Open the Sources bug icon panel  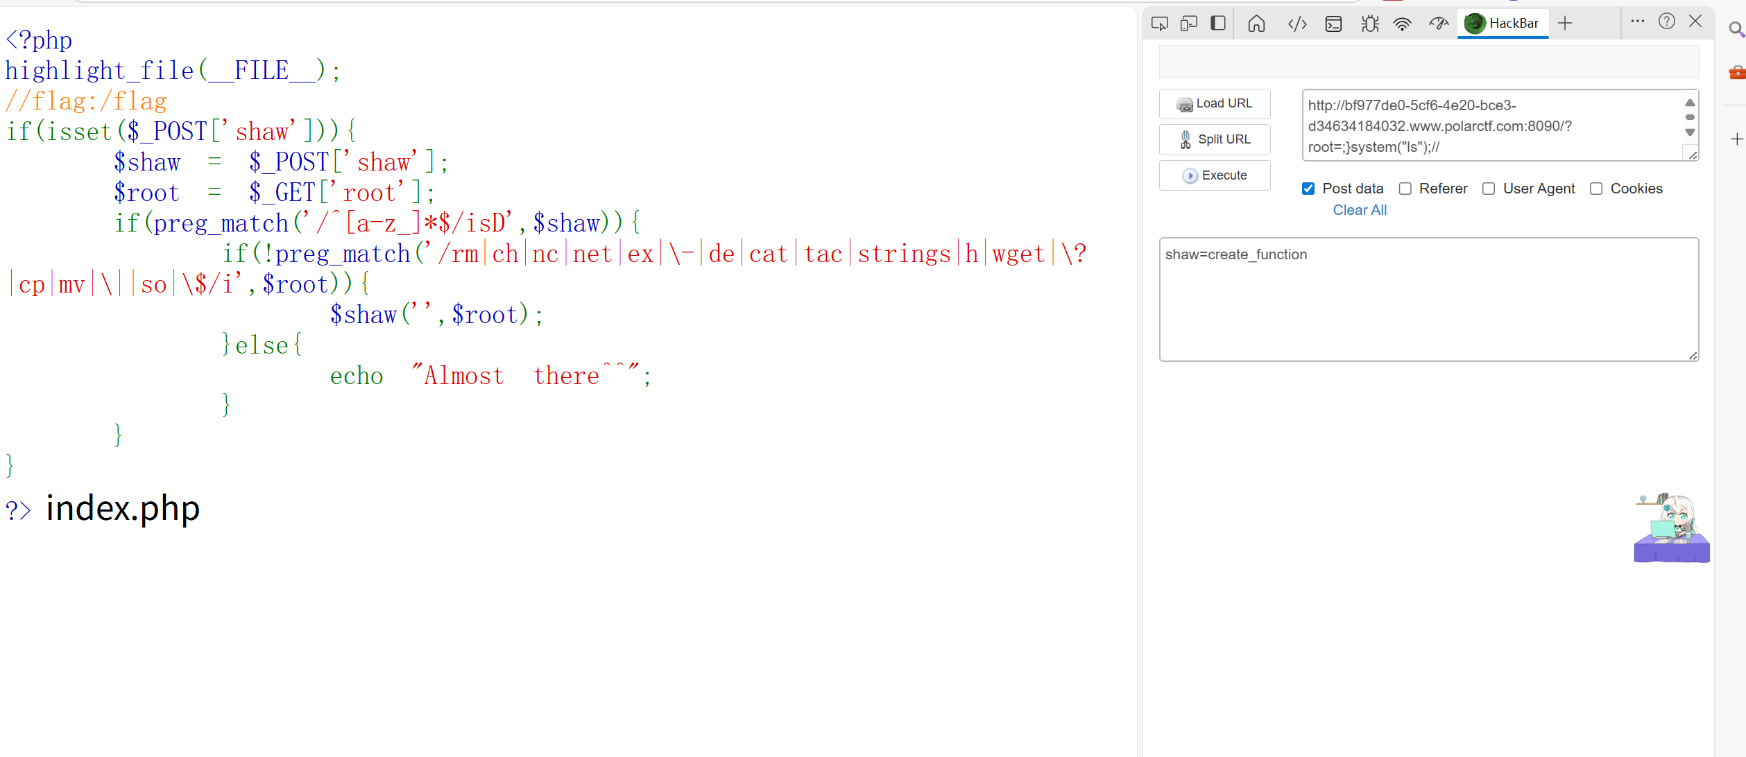tap(1369, 24)
